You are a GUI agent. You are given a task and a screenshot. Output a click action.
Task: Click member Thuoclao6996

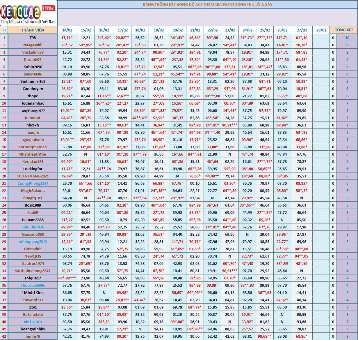click(x=33, y=285)
